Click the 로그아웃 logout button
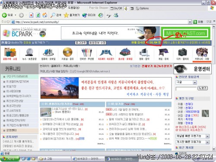This screenshot has width=216, height=162. click(81, 43)
